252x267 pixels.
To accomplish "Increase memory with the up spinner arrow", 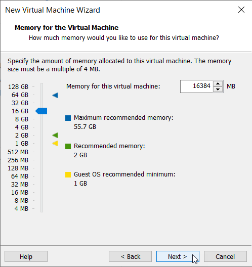I will [x=218, y=83].
